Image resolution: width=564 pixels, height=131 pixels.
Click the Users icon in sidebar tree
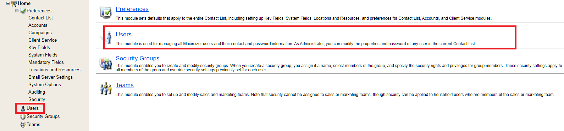(23, 108)
